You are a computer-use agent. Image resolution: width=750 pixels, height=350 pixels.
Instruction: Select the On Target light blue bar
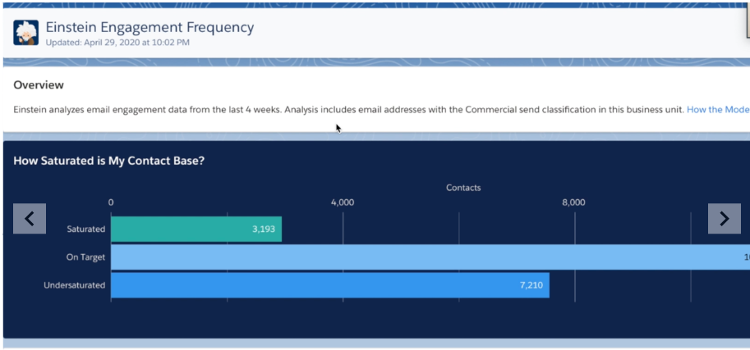[430, 257]
